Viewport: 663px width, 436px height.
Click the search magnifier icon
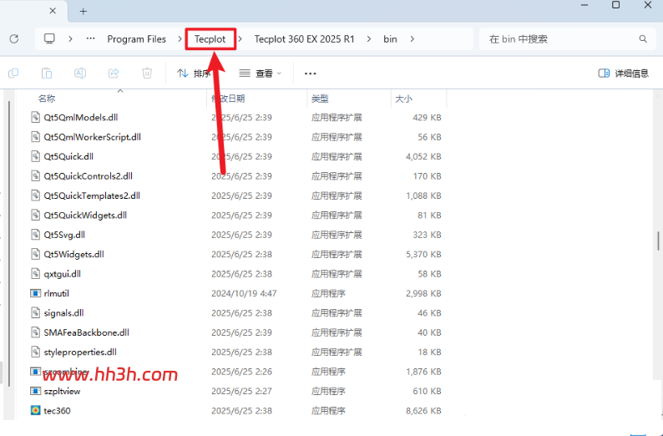[x=643, y=39]
